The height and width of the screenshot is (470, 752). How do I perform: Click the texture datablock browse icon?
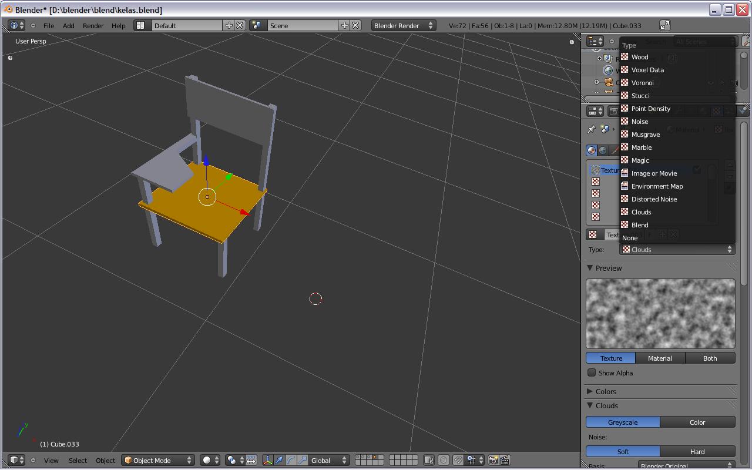595,234
